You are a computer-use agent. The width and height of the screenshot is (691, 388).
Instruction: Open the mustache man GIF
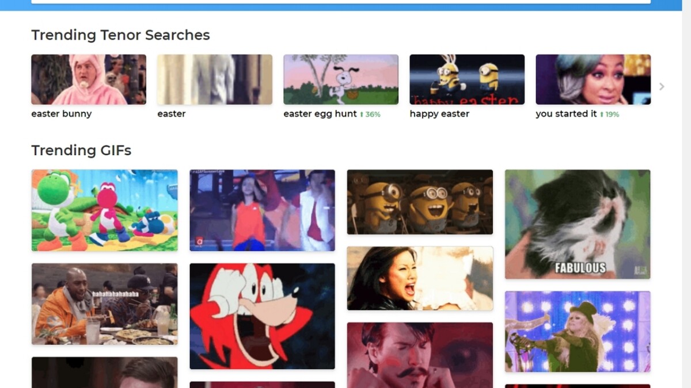[420, 355]
